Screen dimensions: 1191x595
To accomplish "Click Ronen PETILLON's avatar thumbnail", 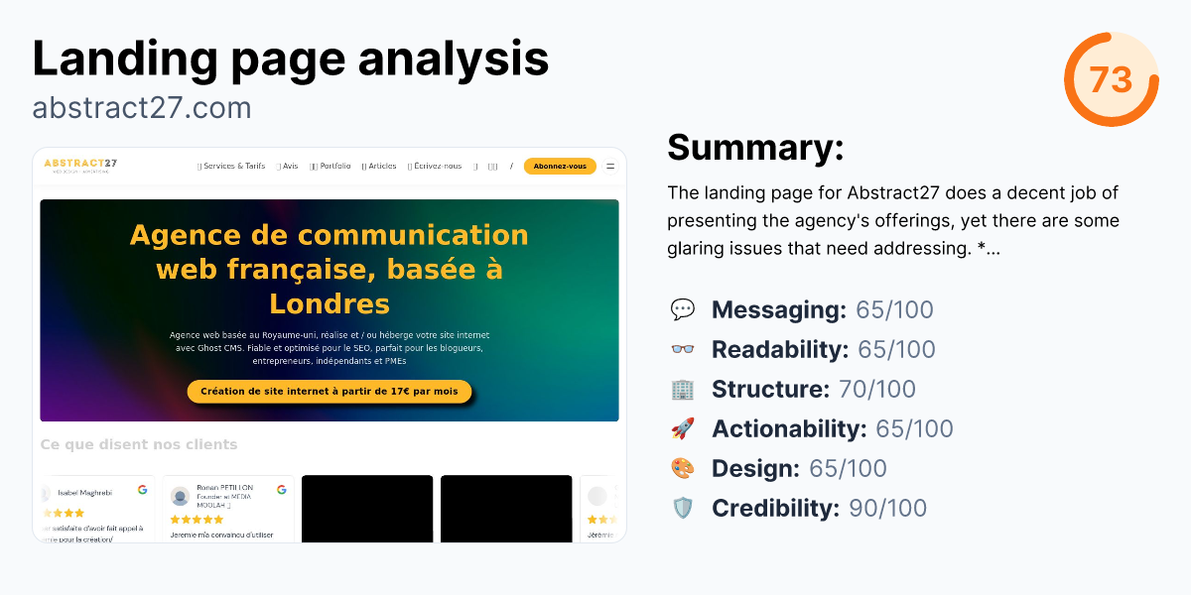I will [x=181, y=496].
